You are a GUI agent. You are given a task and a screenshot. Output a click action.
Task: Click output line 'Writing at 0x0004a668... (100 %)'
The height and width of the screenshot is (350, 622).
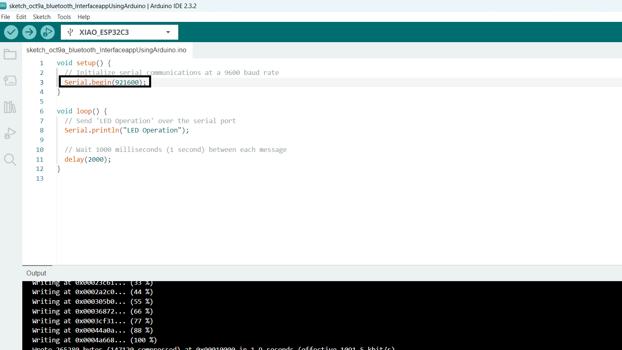tap(95, 340)
